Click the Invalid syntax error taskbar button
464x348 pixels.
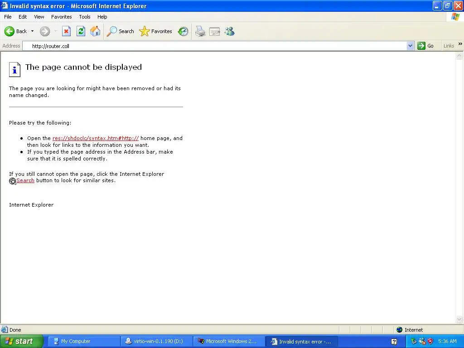coord(301,342)
